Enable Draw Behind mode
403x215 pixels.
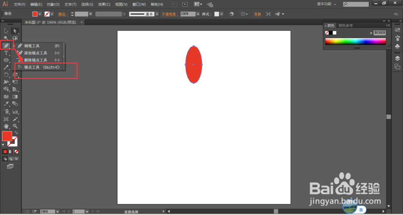tap(11, 159)
